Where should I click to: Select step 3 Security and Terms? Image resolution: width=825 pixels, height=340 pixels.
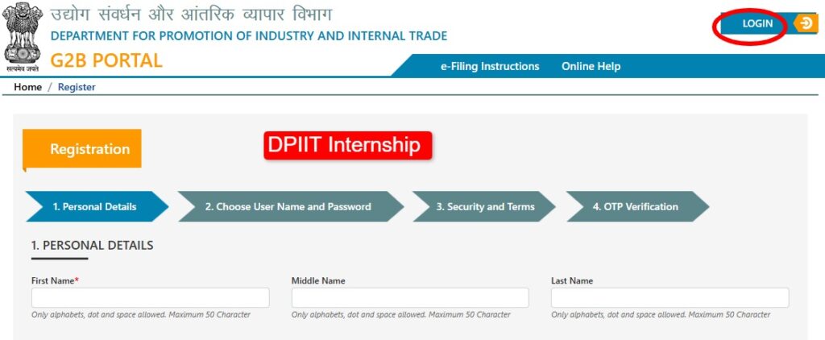[485, 206]
